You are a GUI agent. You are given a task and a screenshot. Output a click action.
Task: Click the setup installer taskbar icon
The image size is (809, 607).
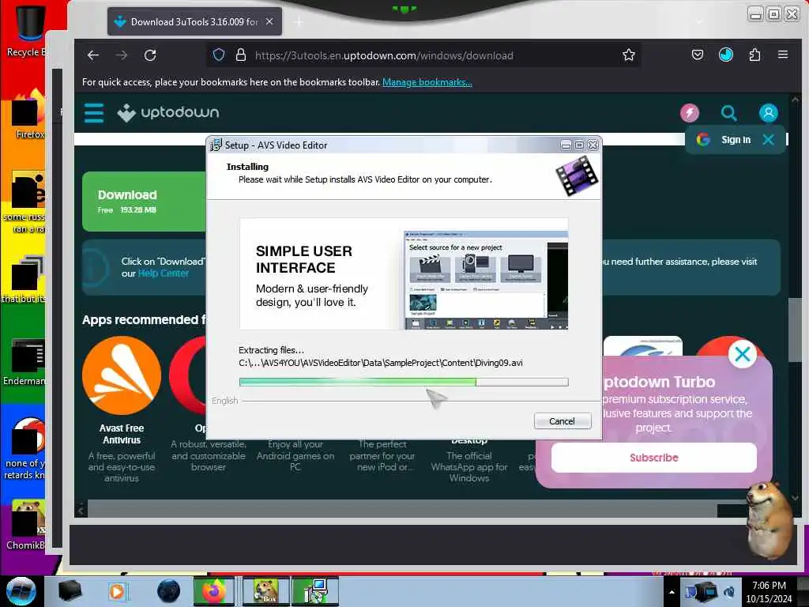[314, 591]
